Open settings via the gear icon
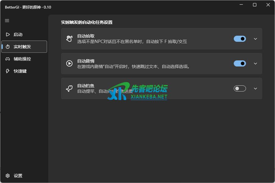 tap(8, 176)
